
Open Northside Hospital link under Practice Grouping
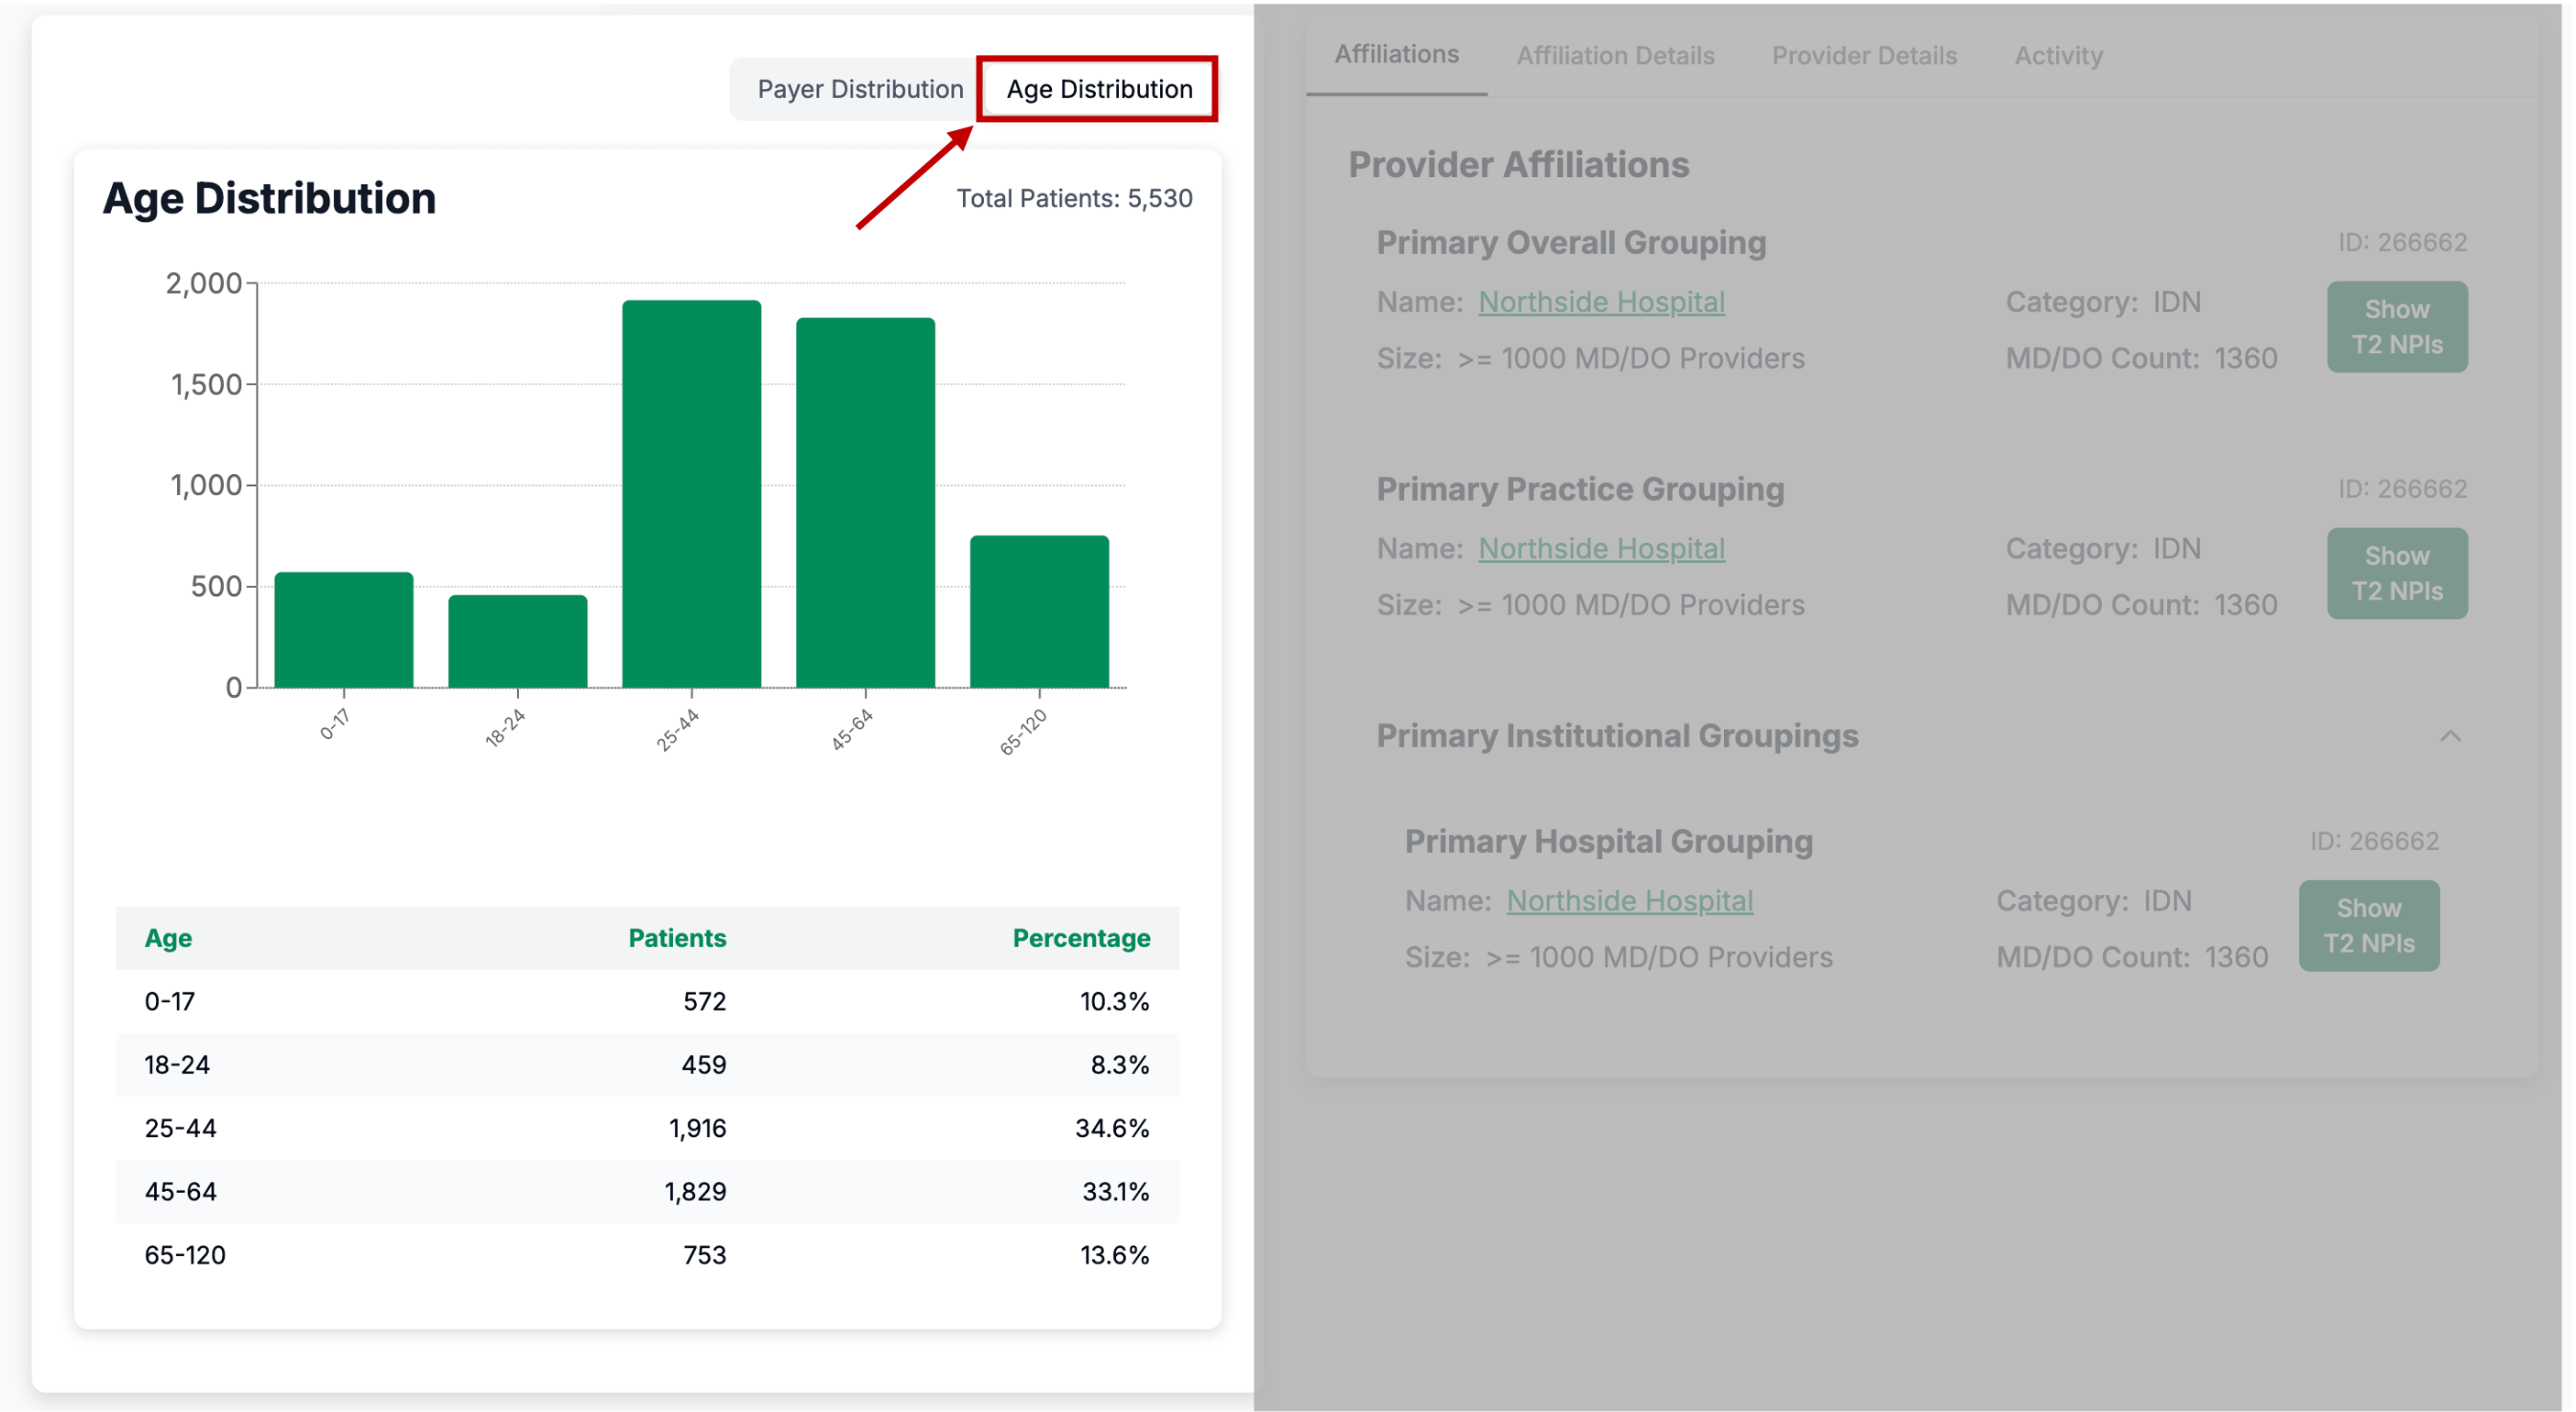pyautogui.click(x=1601, y=548)
